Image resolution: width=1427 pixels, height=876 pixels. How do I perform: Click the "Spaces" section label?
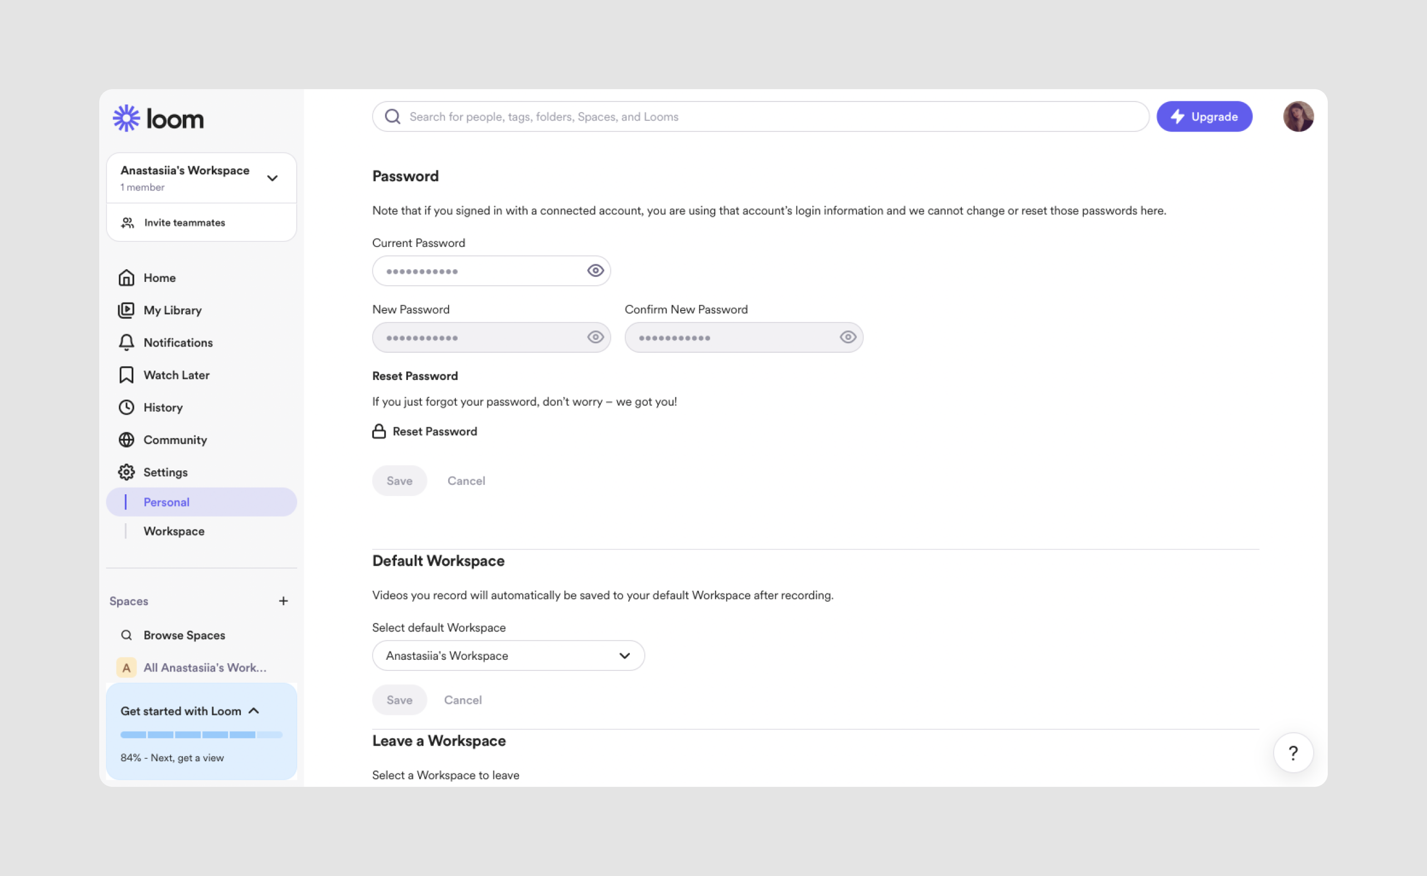pos(129,601)
